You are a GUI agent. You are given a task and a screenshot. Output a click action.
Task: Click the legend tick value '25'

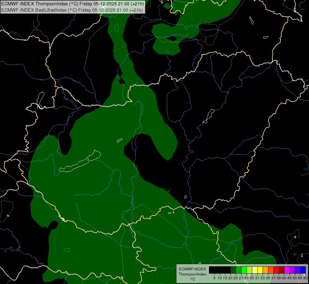point(236,278)
